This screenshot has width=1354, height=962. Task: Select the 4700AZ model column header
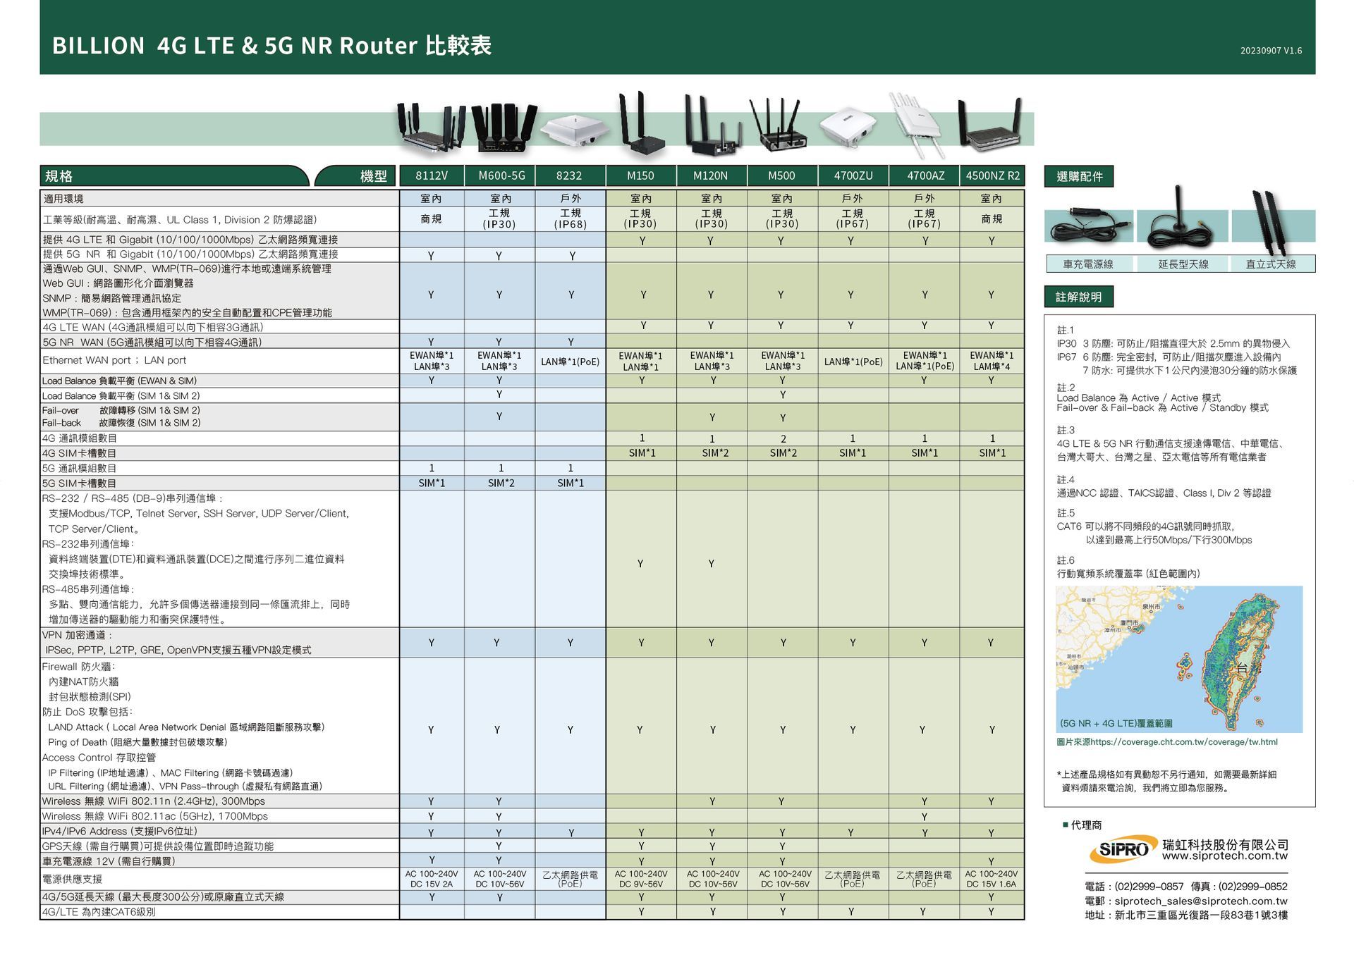(923, 176)
